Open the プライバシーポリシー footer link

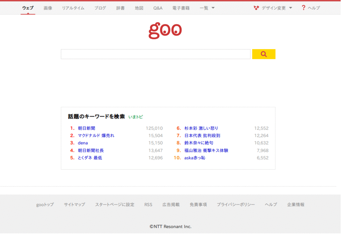click(236, 205)
